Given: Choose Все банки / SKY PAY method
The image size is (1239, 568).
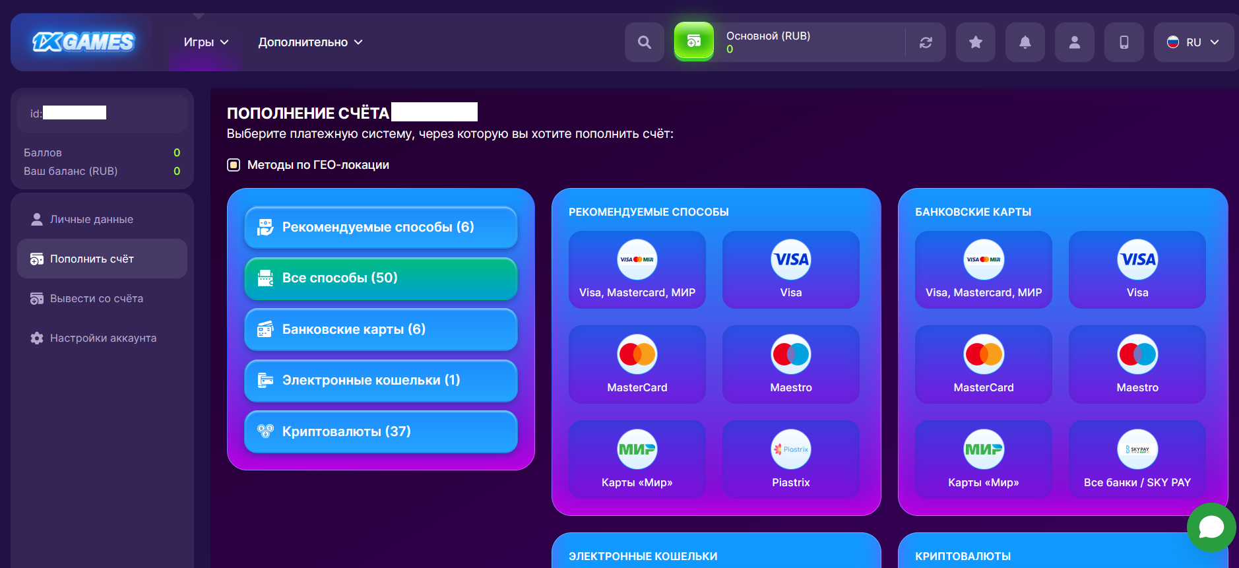Looking at the screenshot, I should click(x=1137, y=460).
